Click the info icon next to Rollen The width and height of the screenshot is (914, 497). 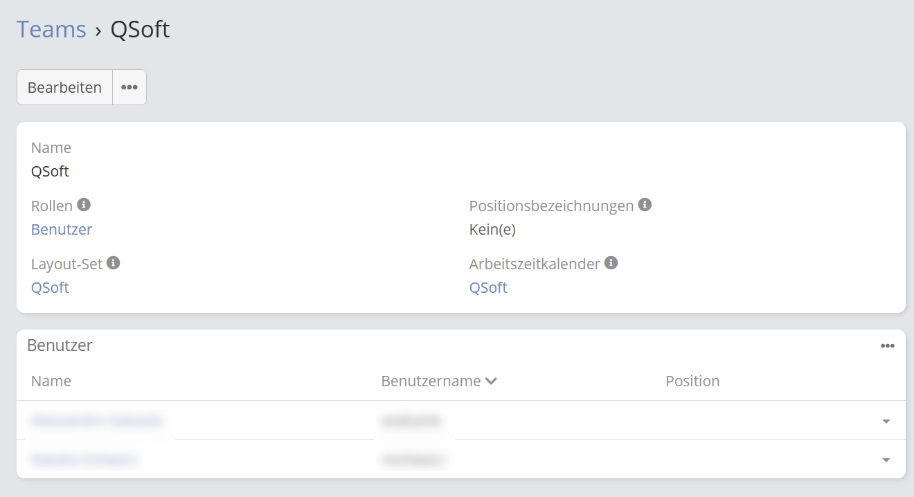pos(84,205)
